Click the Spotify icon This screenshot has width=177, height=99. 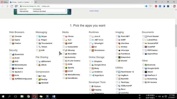[x=66, y=68]
